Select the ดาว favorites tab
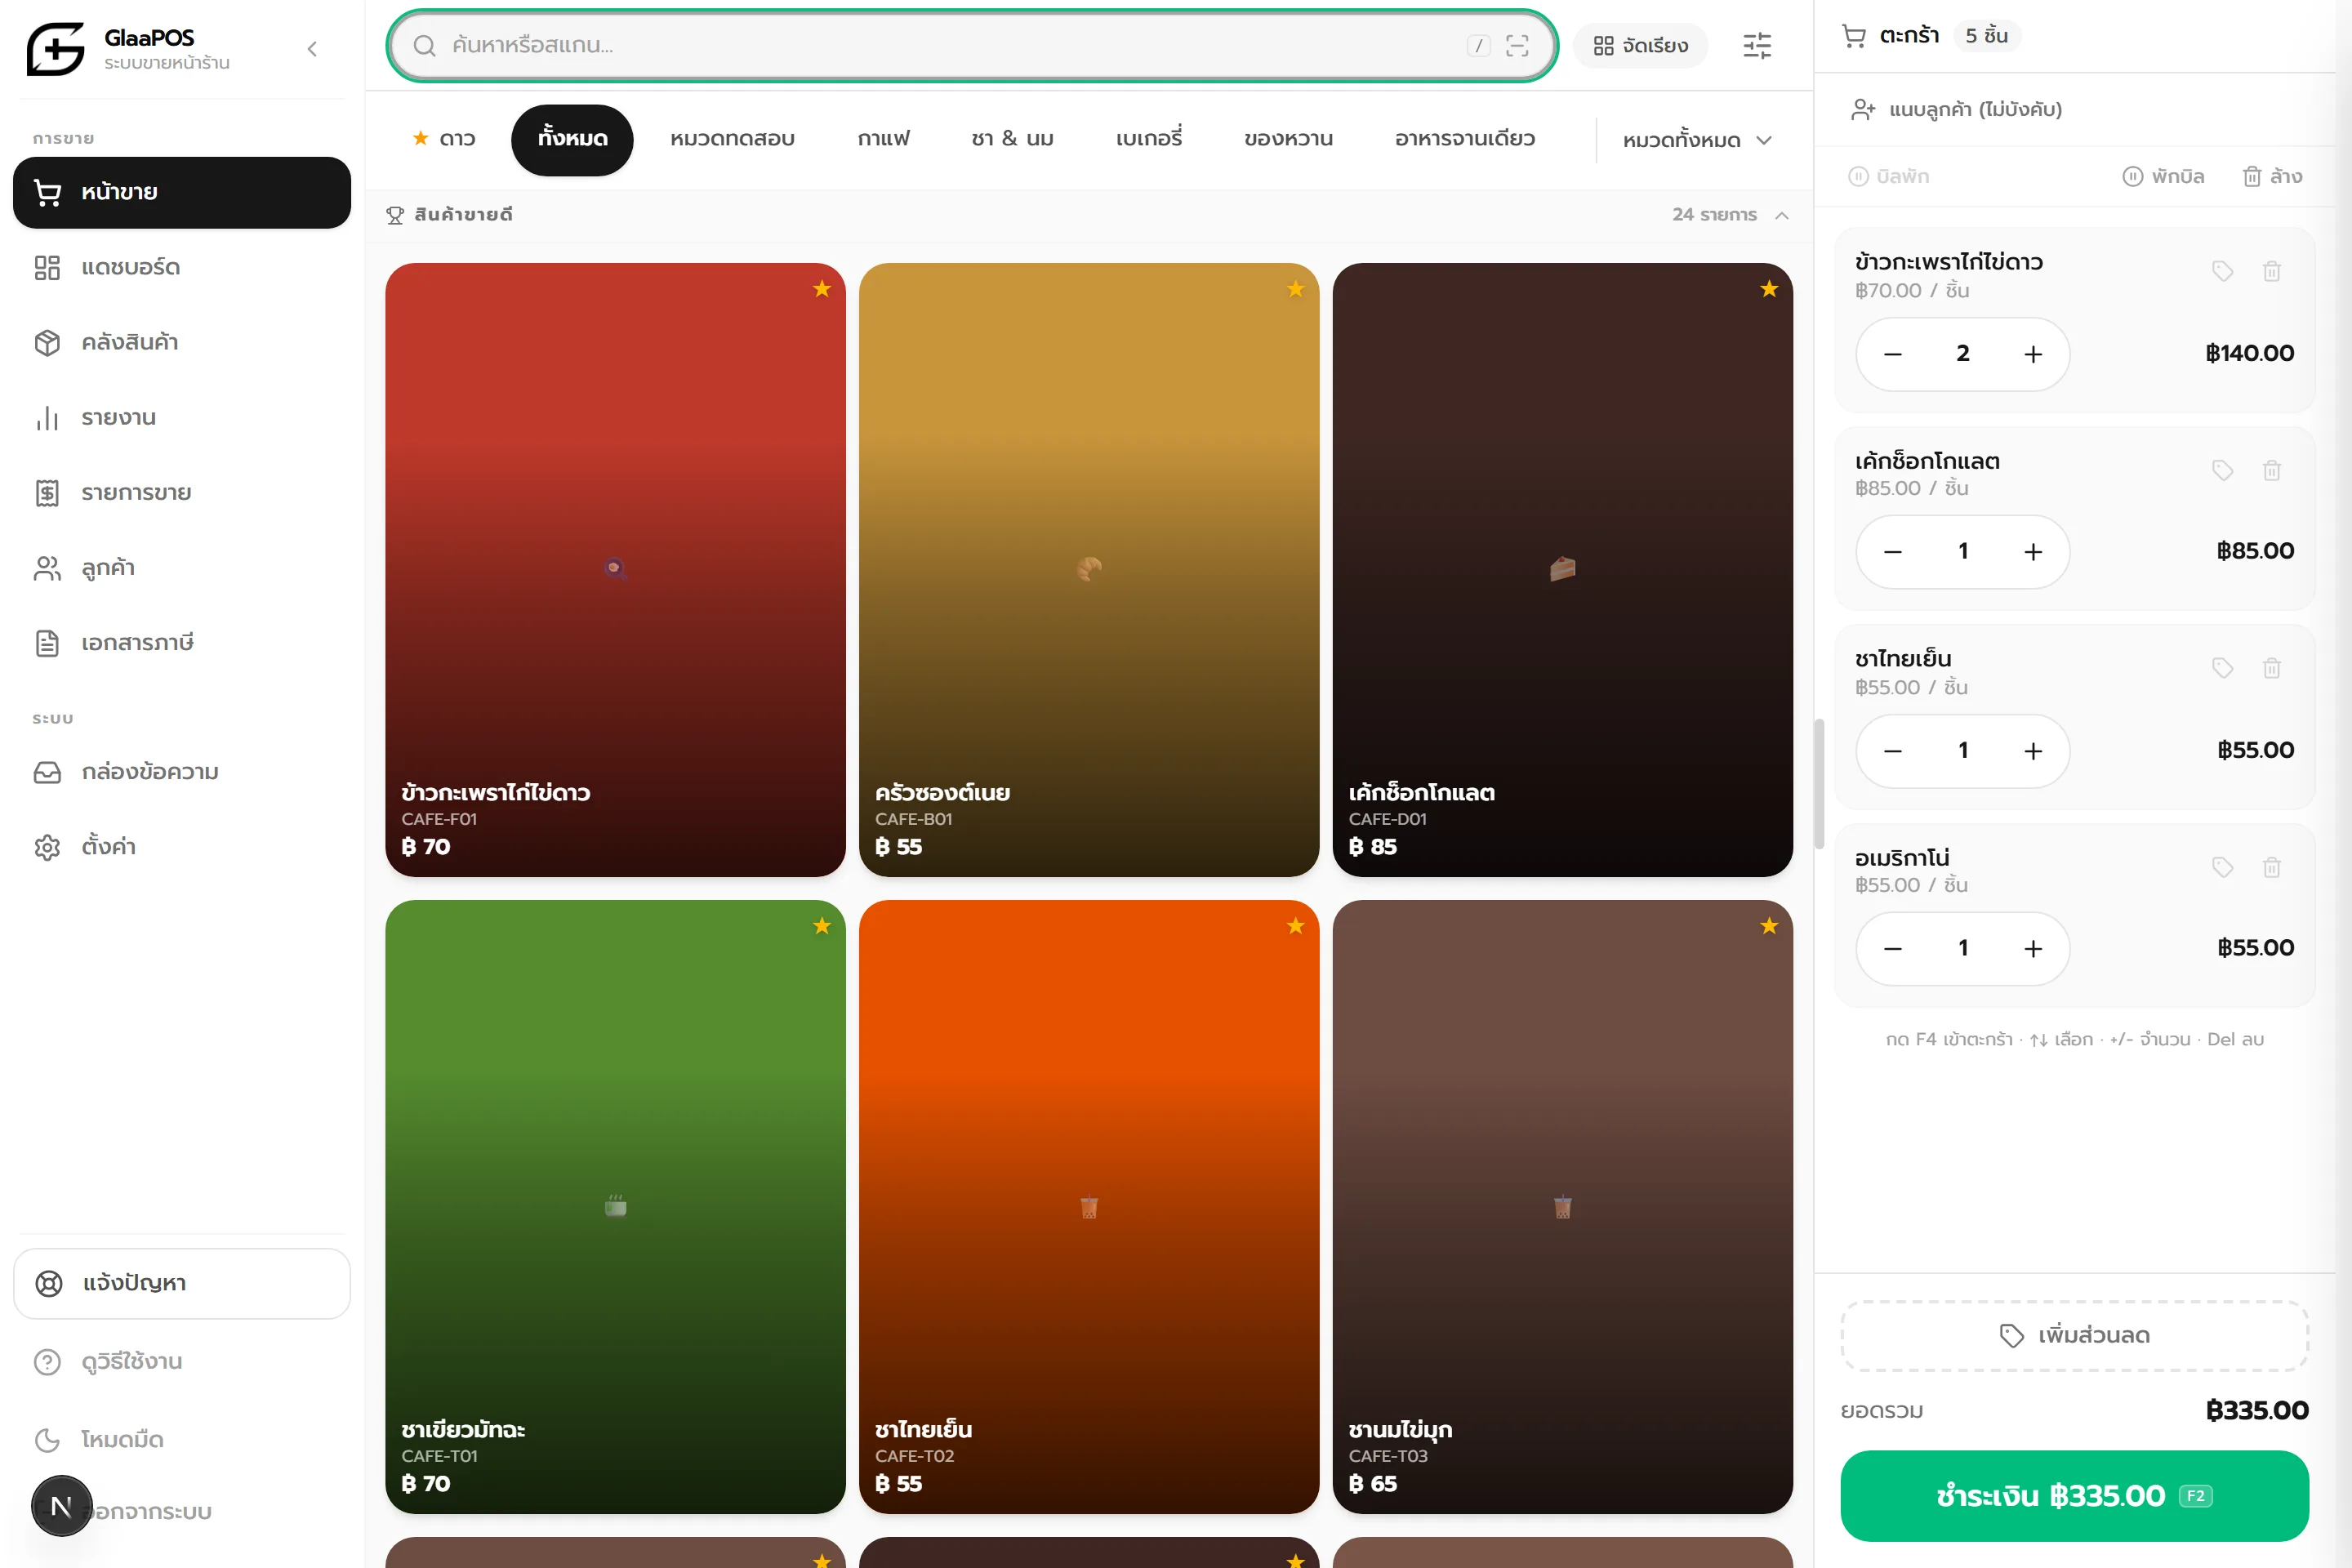Screen dimensions: 2352x1568 [x=444, y=139]
